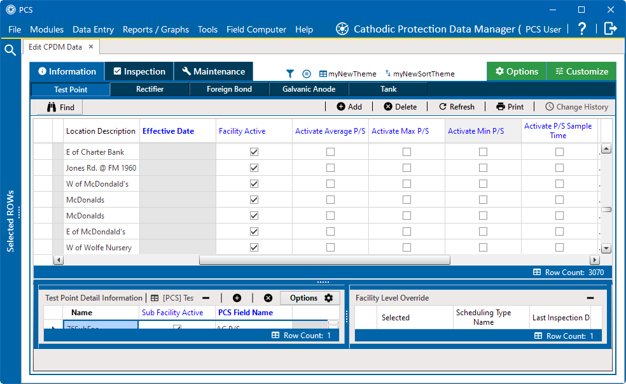626x384 pixels.
Task: Click the Find button
Action: pos(60,107)
